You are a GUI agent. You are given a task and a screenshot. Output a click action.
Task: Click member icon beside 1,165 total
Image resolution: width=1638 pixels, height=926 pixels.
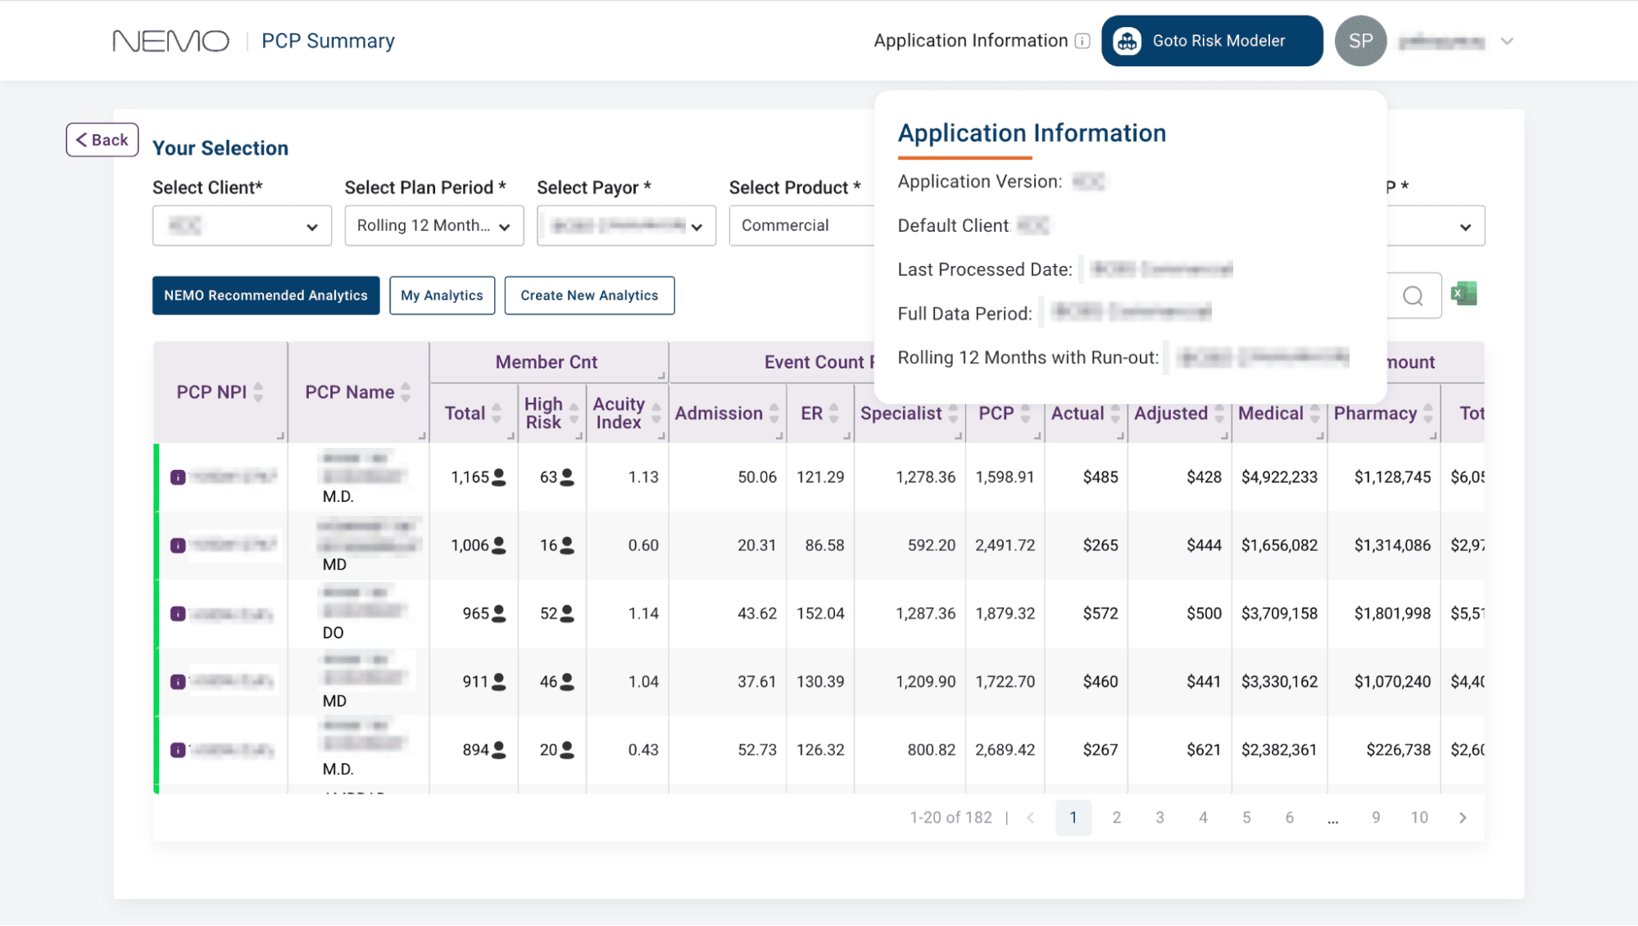point(498,477)
